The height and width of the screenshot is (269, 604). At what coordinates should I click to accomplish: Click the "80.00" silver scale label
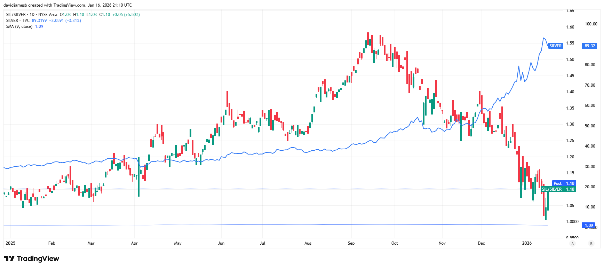[590, 65]
